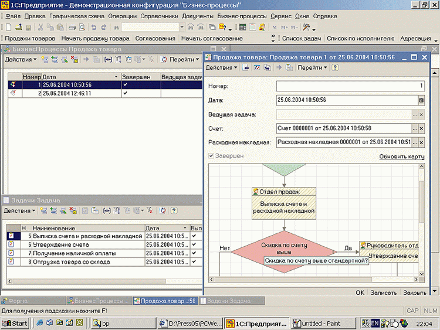The height and width of the screenshot is (330, 440).
Task: Open the Сервис menu
Action: 280,16
